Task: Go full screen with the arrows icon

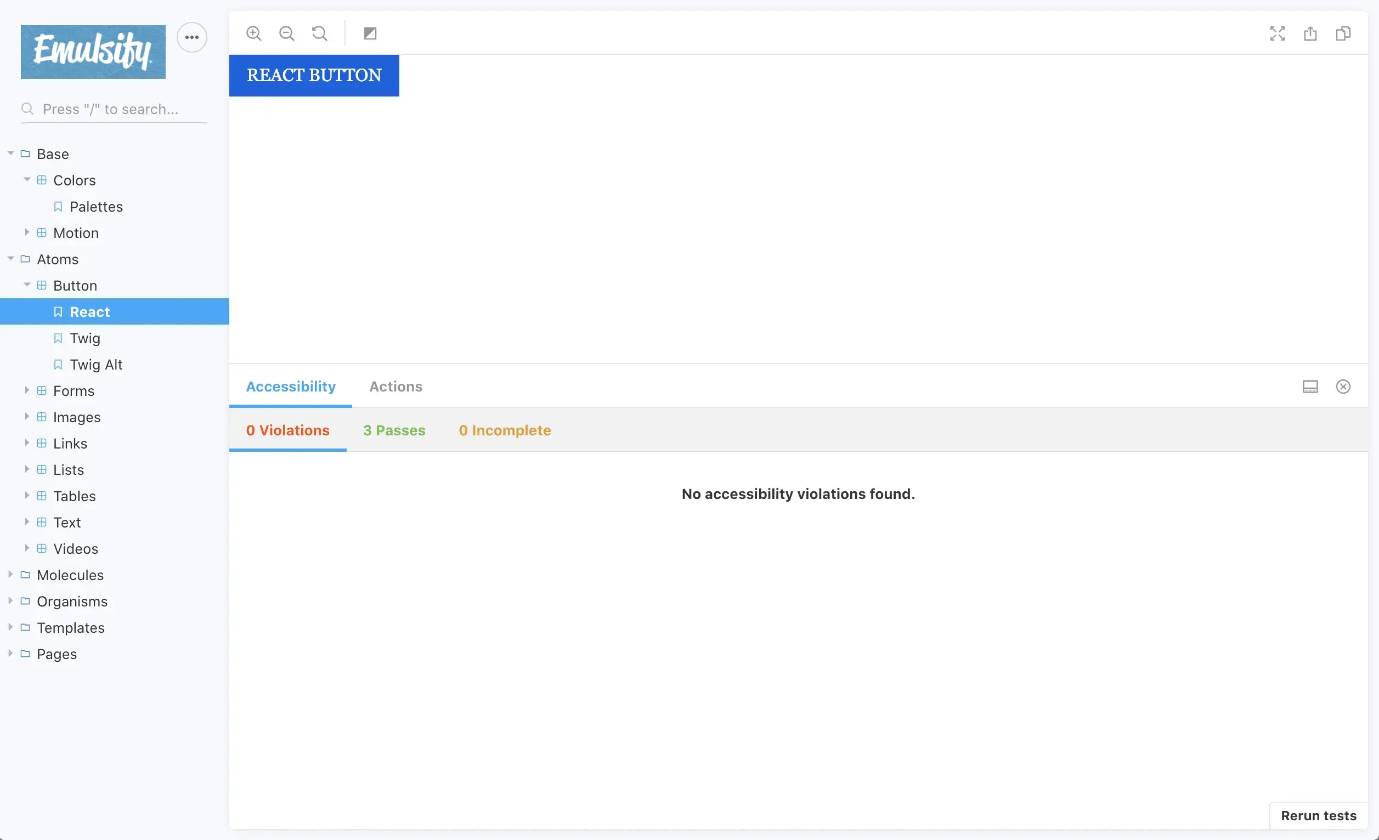Action: 1277,33
